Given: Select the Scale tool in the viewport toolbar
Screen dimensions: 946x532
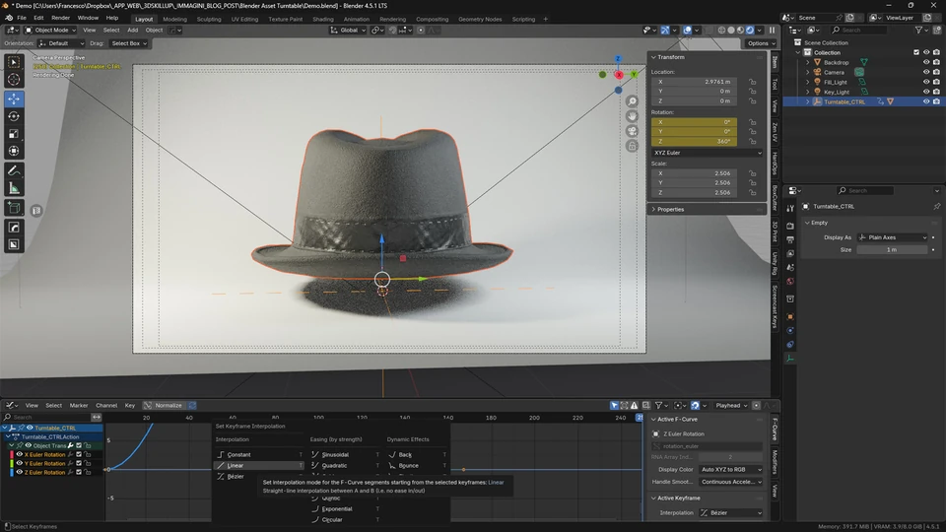Looking at the screenshot, I should pos(14,134).
